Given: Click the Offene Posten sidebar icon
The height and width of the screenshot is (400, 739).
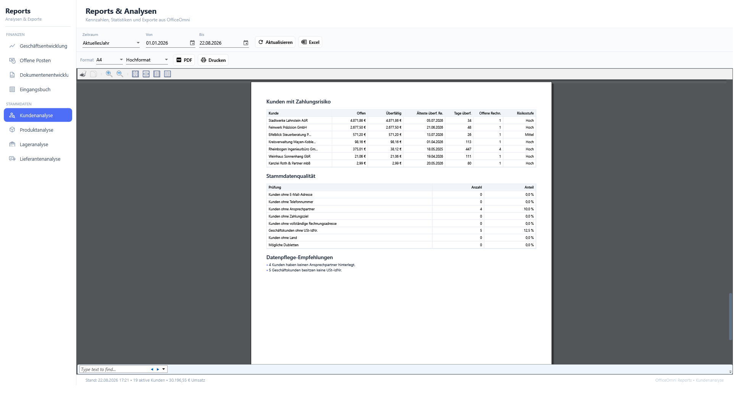Looking at the screenshot, I should click(12, 60).
